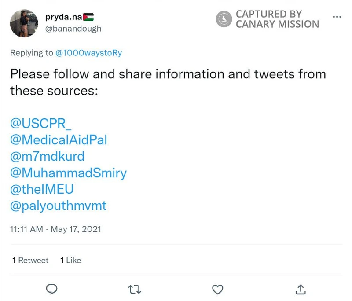Image resolution: width=352 pixels, height=301 pixels.
Task: Click the Palestinian flag emoji
Action: (88, 17)
